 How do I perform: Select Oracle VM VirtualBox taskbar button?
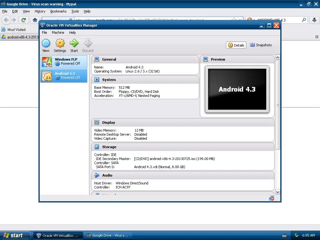tap(58, 236)
